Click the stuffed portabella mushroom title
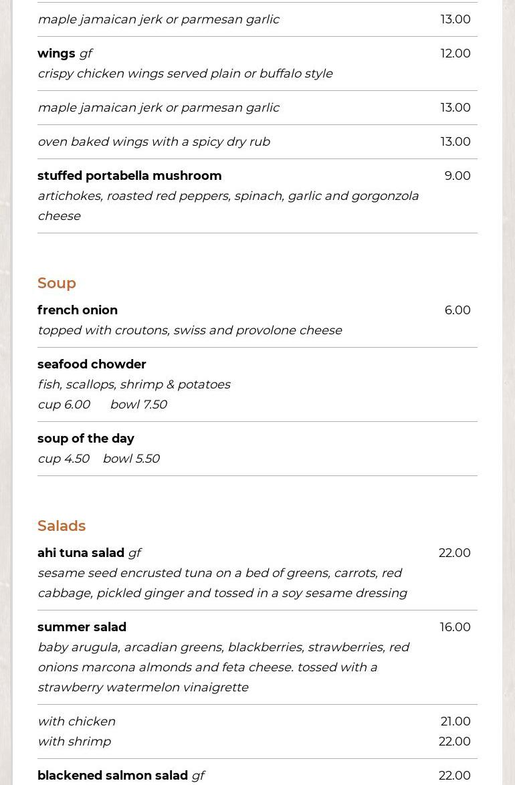515x785 pixels. point(129,176)
